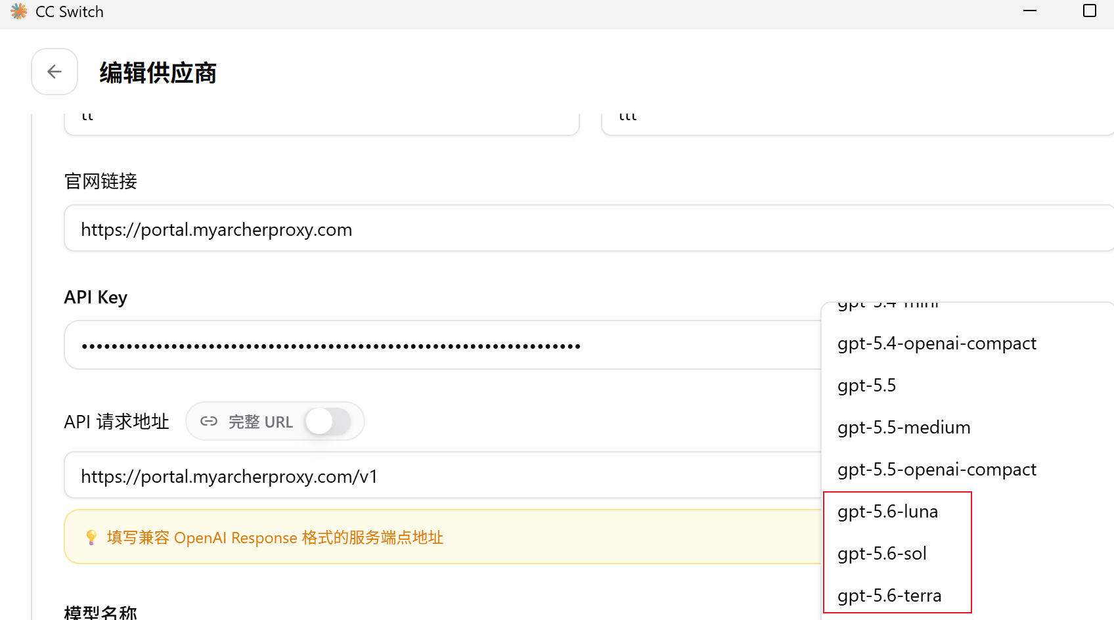Click the API Key password field
The height and width of the screenshot is (620, 1114).
443,345
